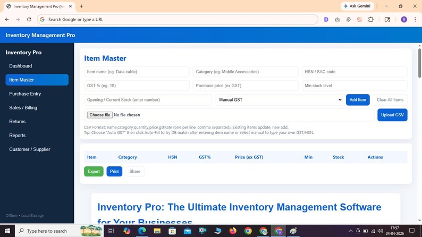The height and width of the screenshot is (237, 422).
Task: Click the Actions column header
Action: (x=375, y=157)
